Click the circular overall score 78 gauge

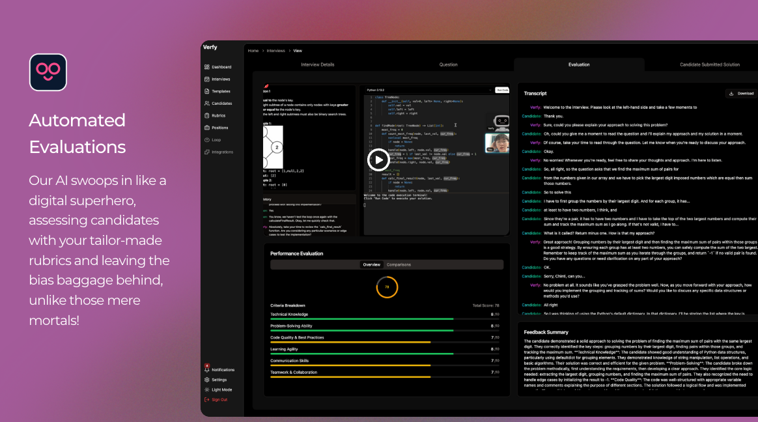387,287
